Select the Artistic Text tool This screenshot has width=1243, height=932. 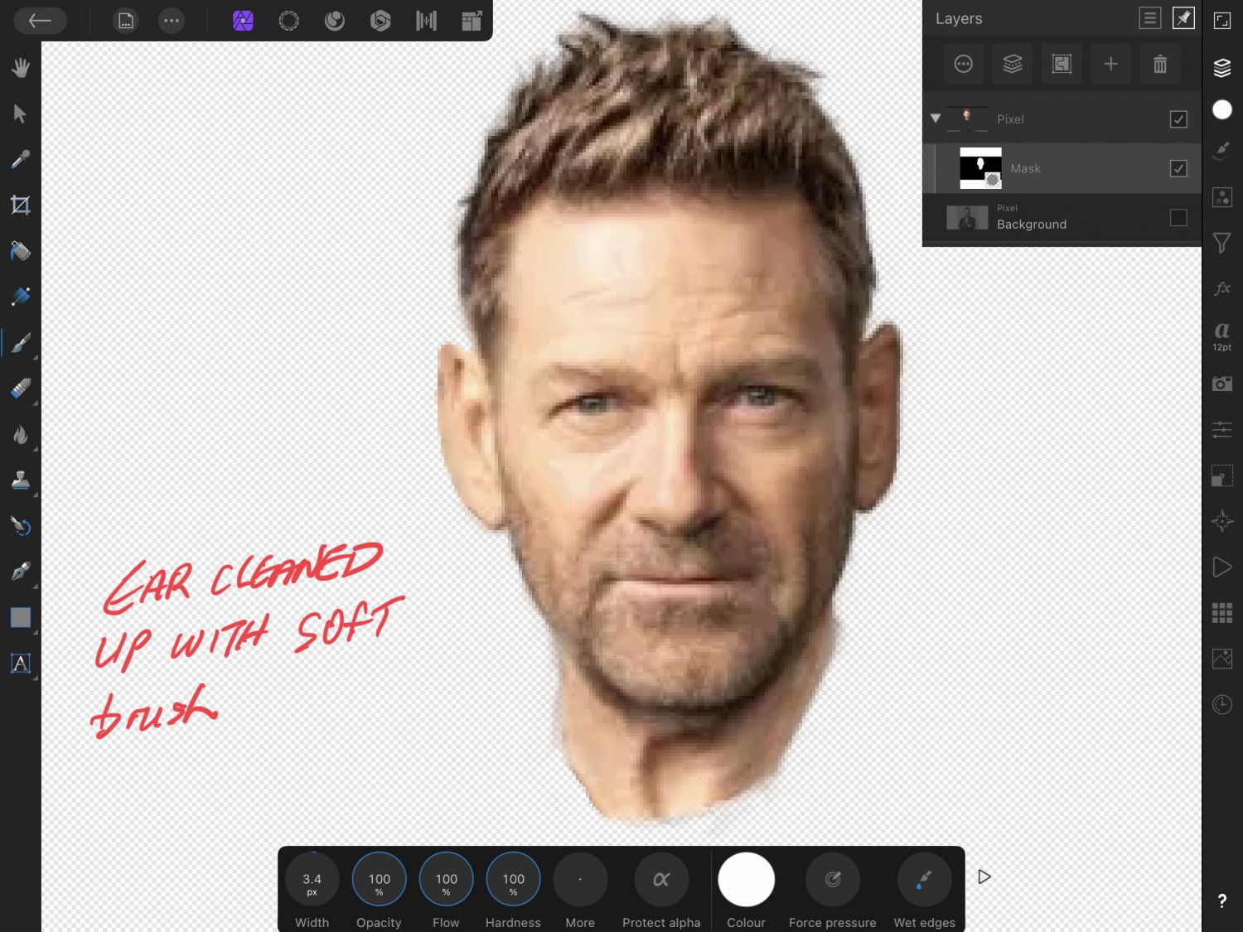pyautogui.click(x=21, y=663)
